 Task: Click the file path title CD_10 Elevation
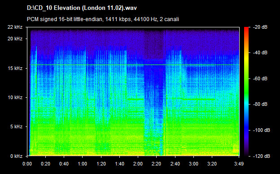[x=82, y=8]
